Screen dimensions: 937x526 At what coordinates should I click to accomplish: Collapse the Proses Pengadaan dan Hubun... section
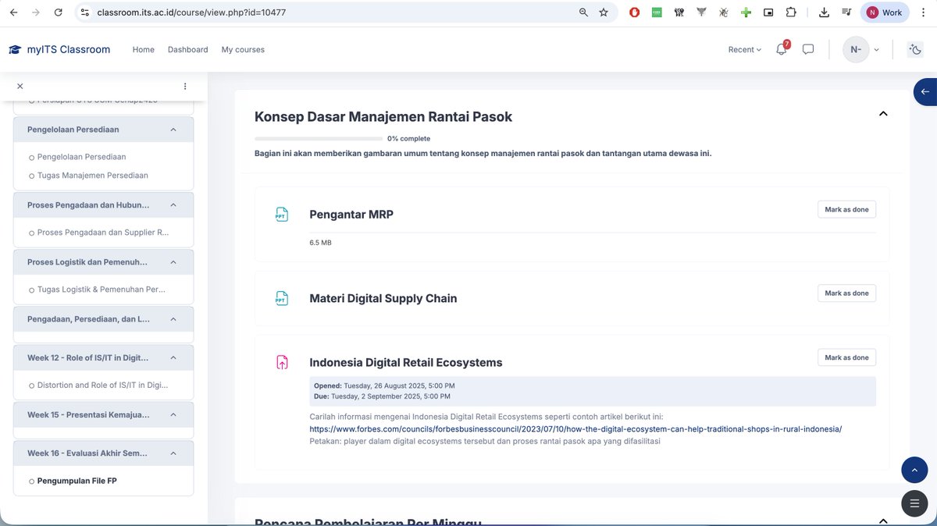click(173, 205)
